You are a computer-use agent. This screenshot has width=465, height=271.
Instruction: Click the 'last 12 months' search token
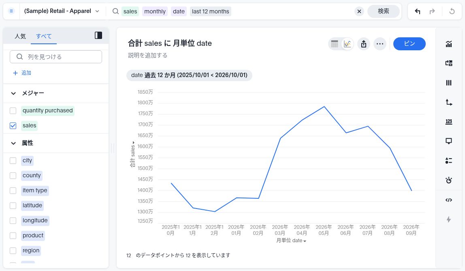(211, 11)
